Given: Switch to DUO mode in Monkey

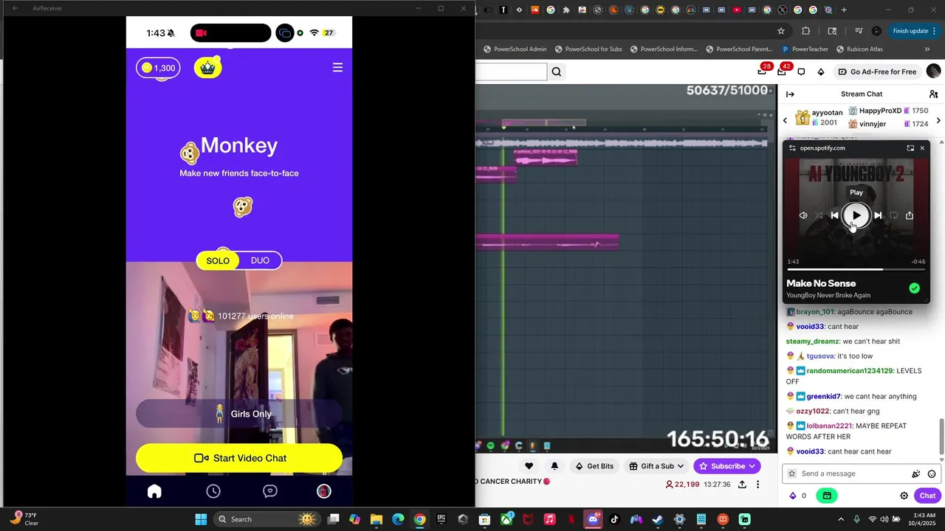Looking at the screenshot, I should pyautogui.click(x=260, y=260).
